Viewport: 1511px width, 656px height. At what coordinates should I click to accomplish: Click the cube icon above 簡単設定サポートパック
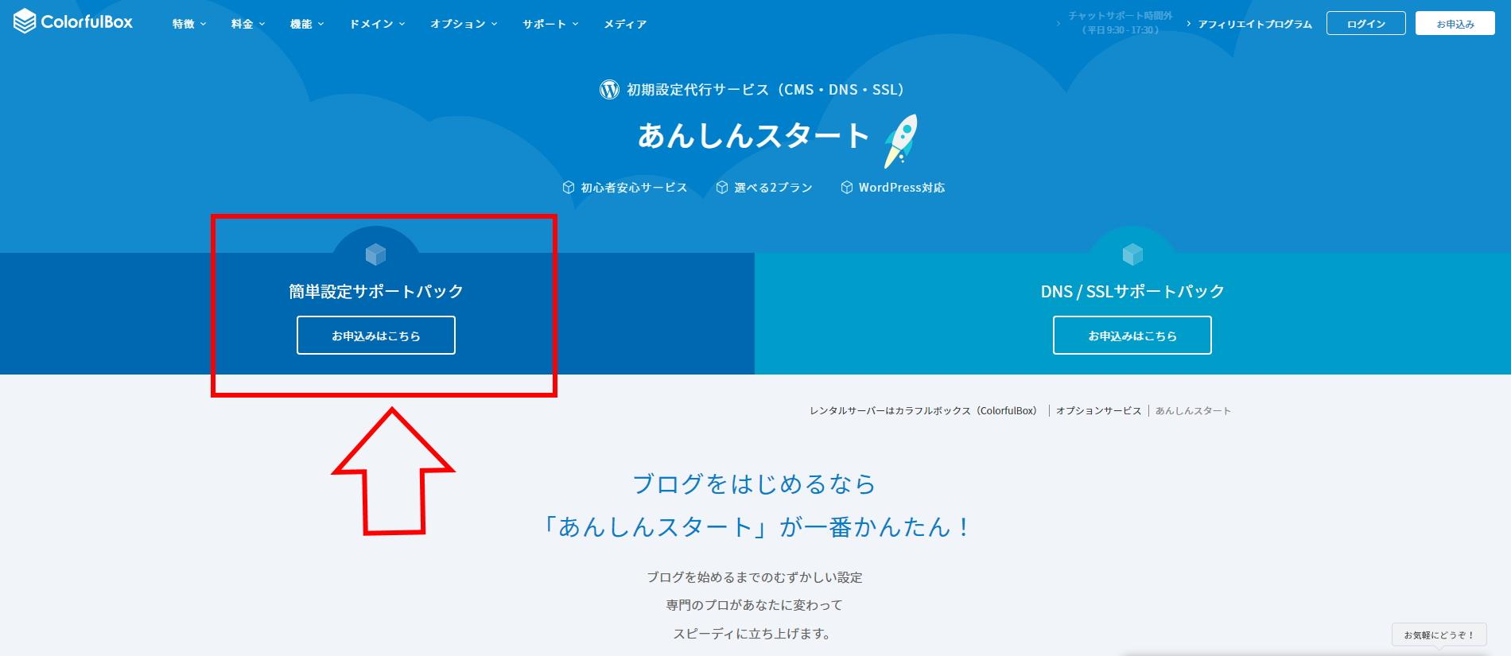(375, 254)
